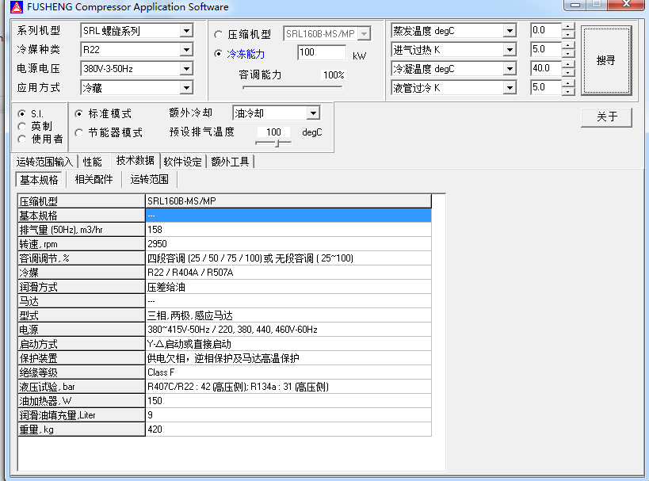649x481 pixels.
Task: Decrease the 进气过热 value with down arrow
Action: pos(568,53)
